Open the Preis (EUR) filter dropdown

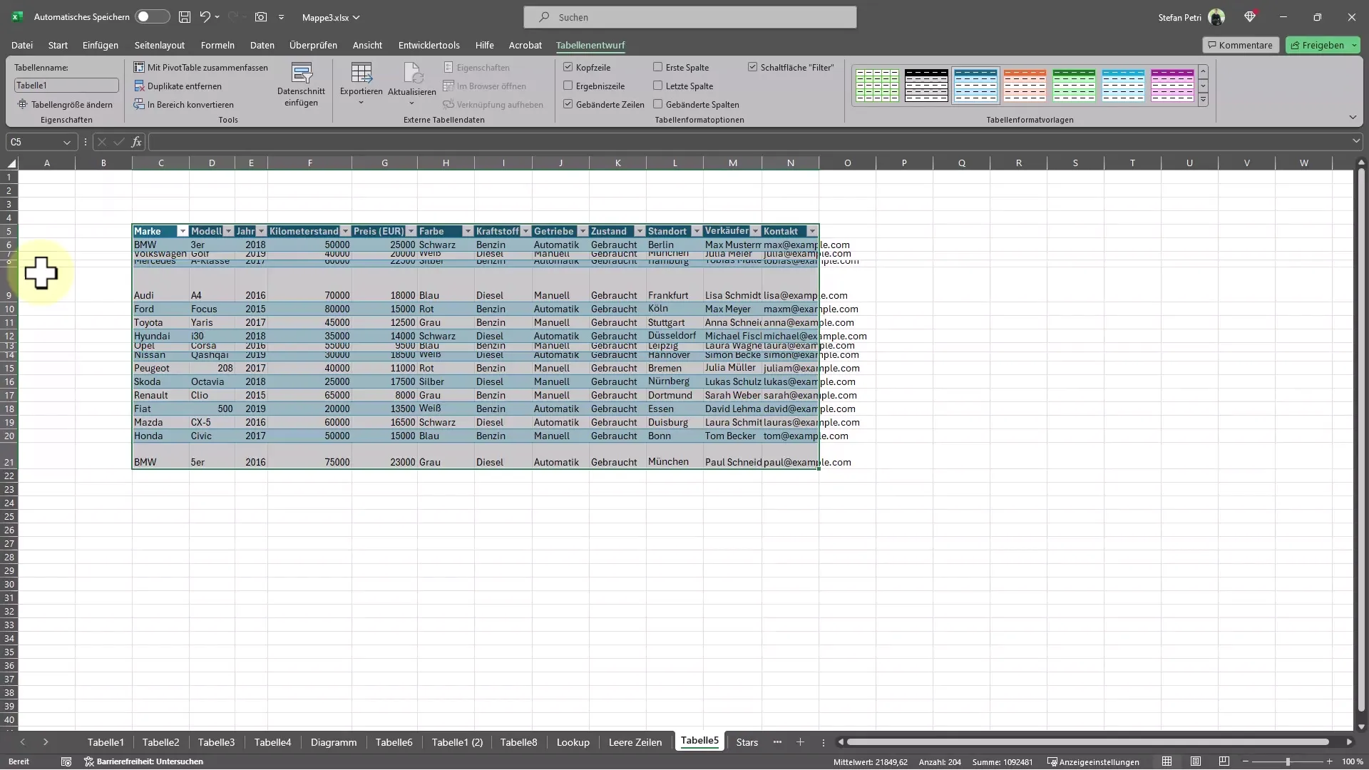pyautogui.click(x=411, y=232)
